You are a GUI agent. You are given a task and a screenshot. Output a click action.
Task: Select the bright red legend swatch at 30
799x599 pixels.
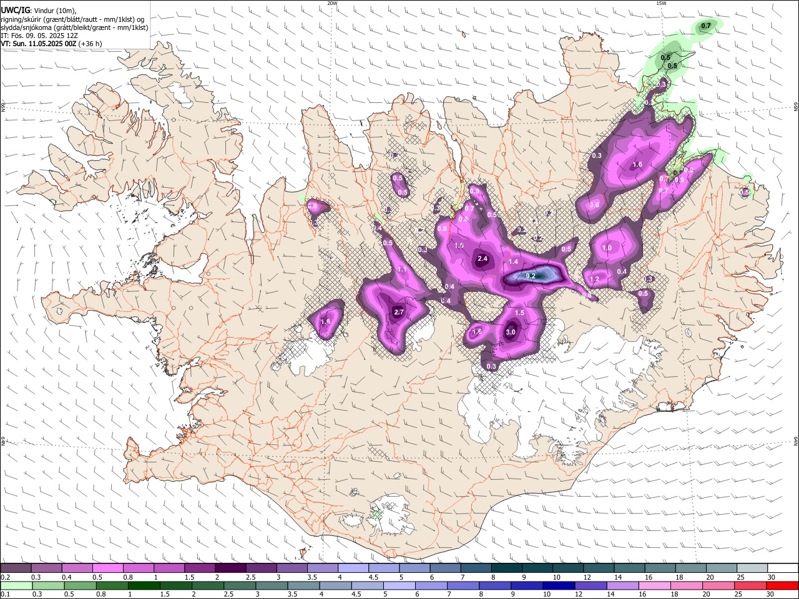pos(782,585)
